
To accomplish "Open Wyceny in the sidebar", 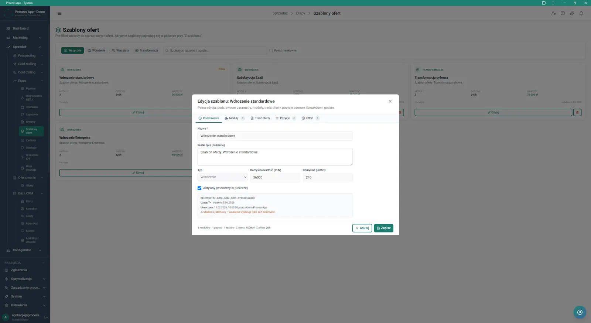I will pos(31,122).
